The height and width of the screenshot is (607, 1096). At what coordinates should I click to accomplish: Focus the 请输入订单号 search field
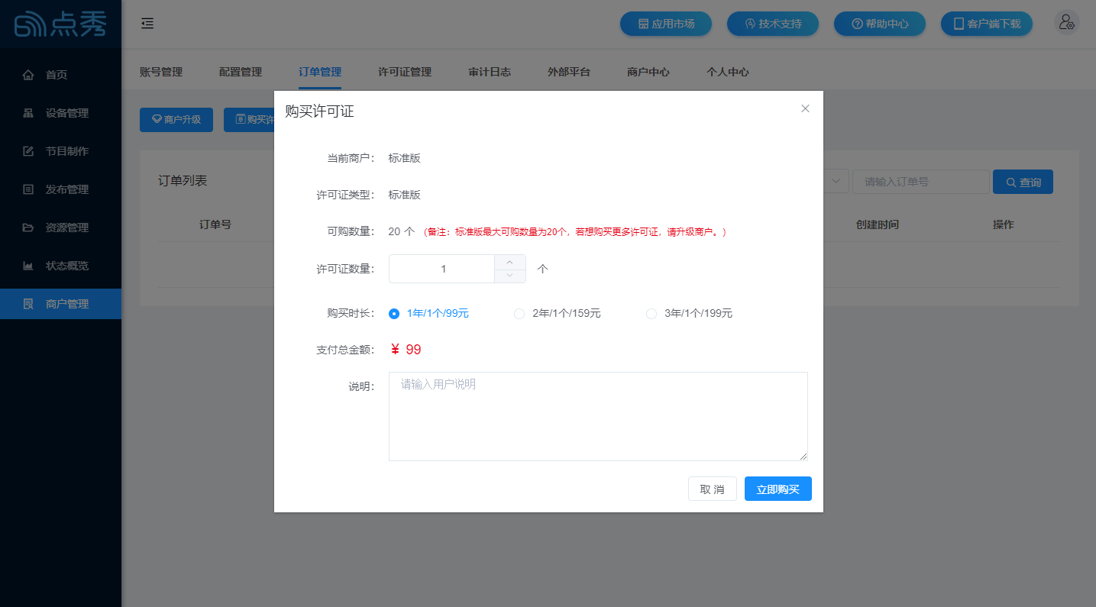coord(920,182)
